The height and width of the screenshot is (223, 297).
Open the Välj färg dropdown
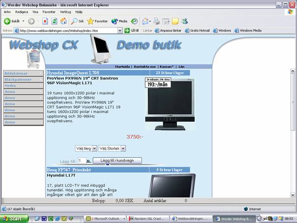click(x=86, y=148)
